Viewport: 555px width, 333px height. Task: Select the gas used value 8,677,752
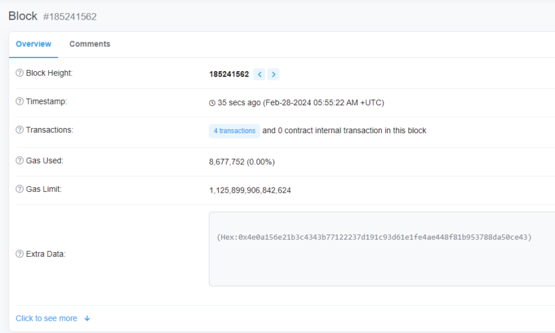pyautogui.click(x=227, y=162)
